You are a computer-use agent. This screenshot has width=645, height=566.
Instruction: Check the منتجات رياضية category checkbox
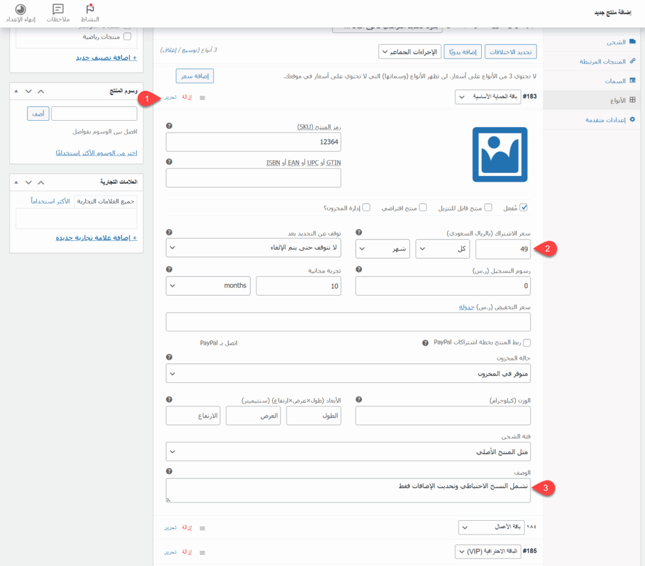coord(127,36)
